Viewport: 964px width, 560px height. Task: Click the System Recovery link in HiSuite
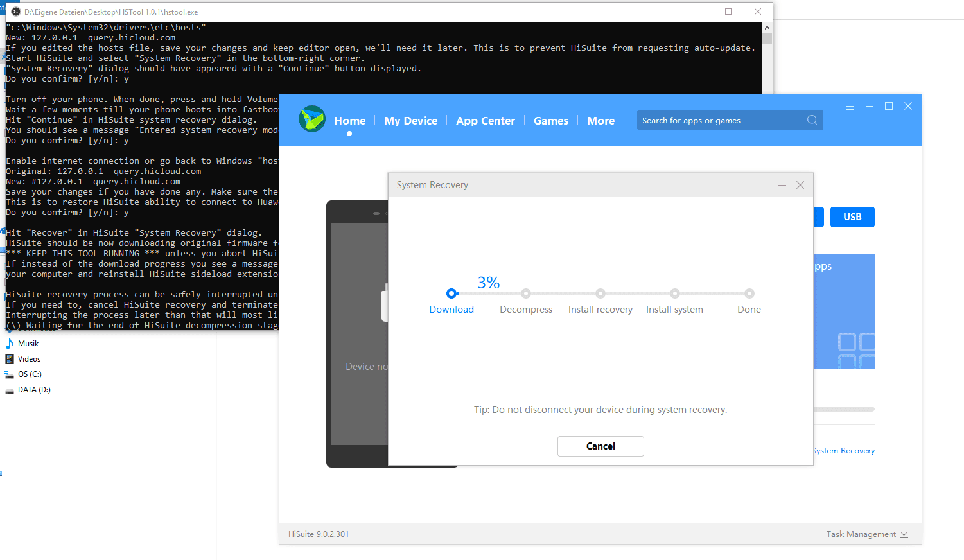coord(844,451)
